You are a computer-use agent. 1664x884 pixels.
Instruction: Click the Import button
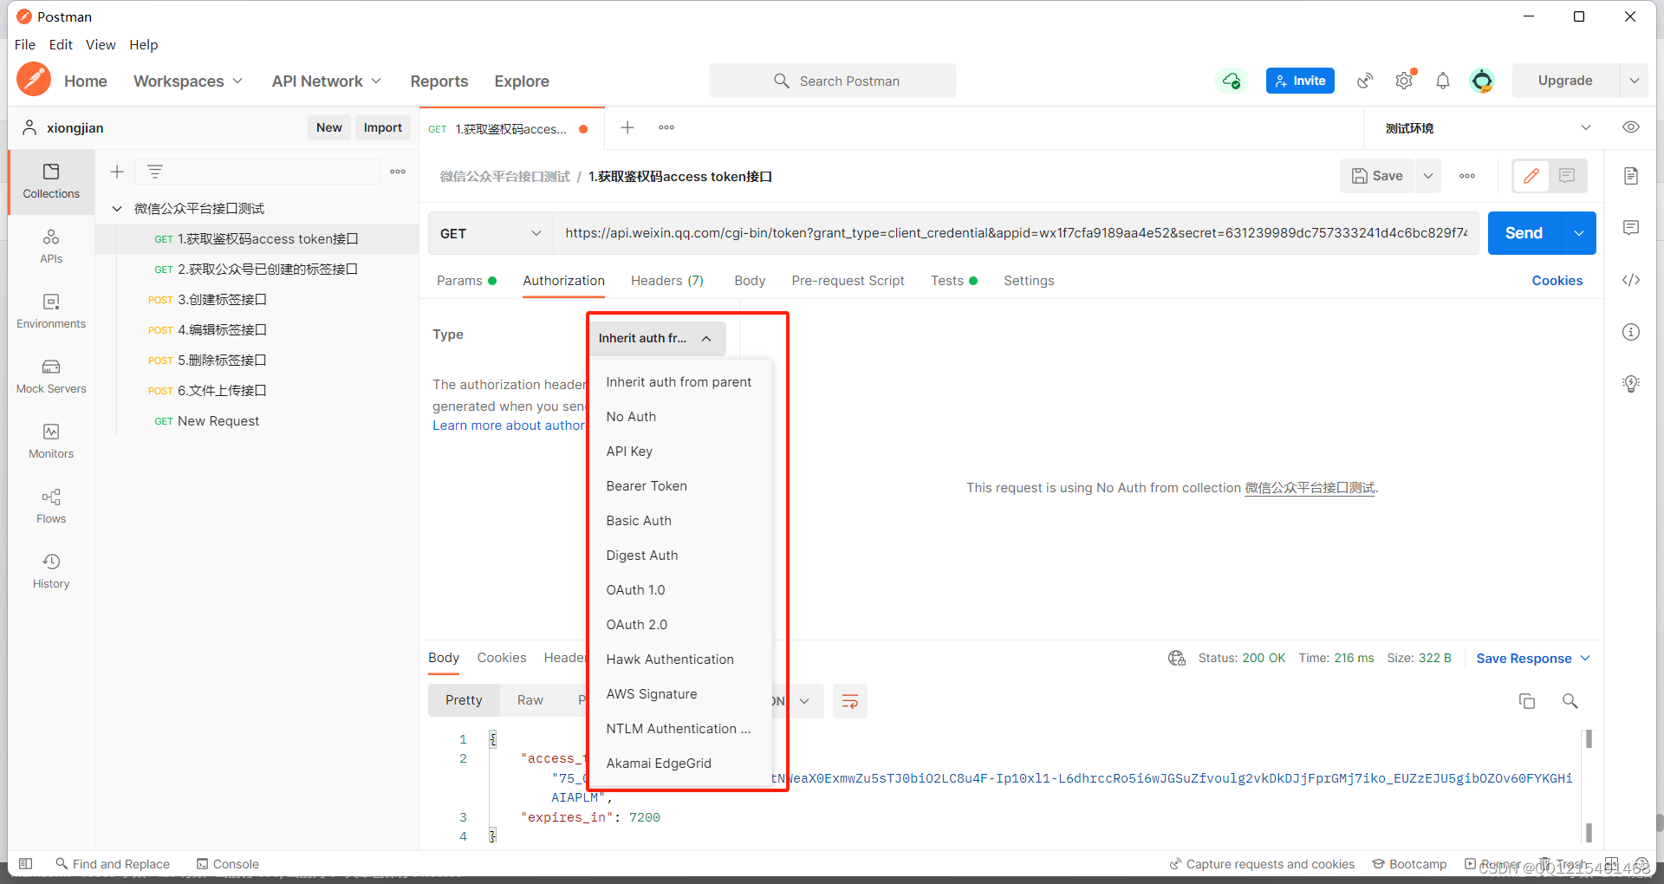pyautogui.click(x=382, y=127)
